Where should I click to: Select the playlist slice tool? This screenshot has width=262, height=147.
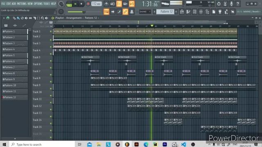point(34,18)
